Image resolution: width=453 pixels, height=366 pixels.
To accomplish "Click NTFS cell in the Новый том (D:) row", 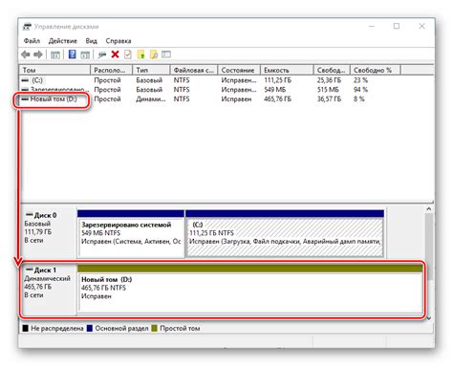I will point(182,99).
